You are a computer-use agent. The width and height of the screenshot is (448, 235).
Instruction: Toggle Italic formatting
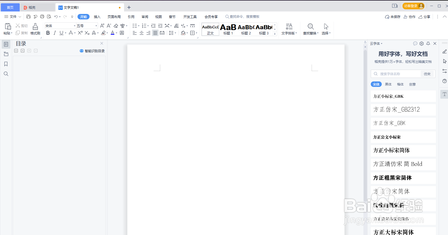pyautogui.click(x=54, y=33)
